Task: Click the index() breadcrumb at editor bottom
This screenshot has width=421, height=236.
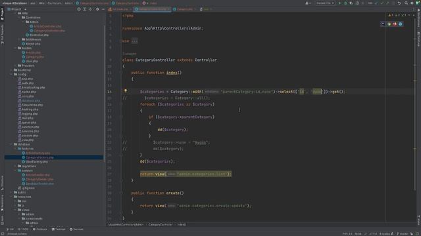Action: [x=182, y=224]
